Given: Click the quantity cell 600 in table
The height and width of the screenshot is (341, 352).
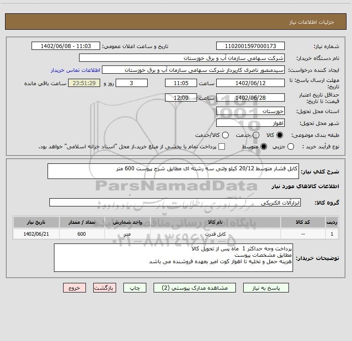Looking at the screenshot, I should click(82, 234).
